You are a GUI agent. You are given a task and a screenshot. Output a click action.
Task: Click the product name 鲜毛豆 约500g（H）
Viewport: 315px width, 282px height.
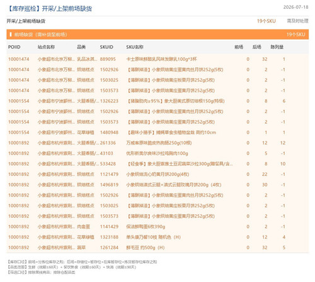coord(146,247)
